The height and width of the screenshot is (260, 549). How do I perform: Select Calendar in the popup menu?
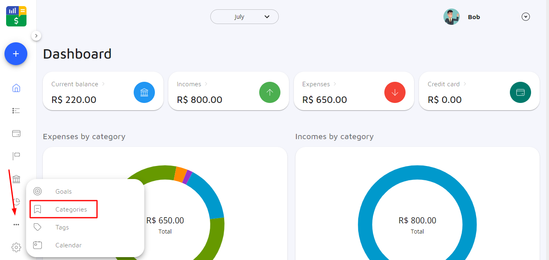85,245
